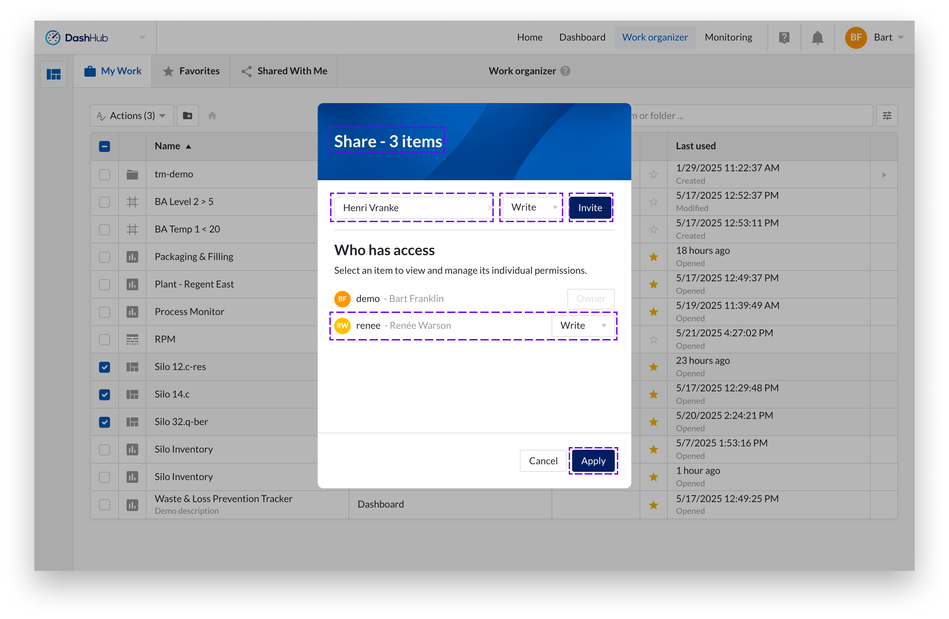The width and height of the screenshot is (949, 619).
Task: Go to home folder icon
Action: click(x=212, y=116)
